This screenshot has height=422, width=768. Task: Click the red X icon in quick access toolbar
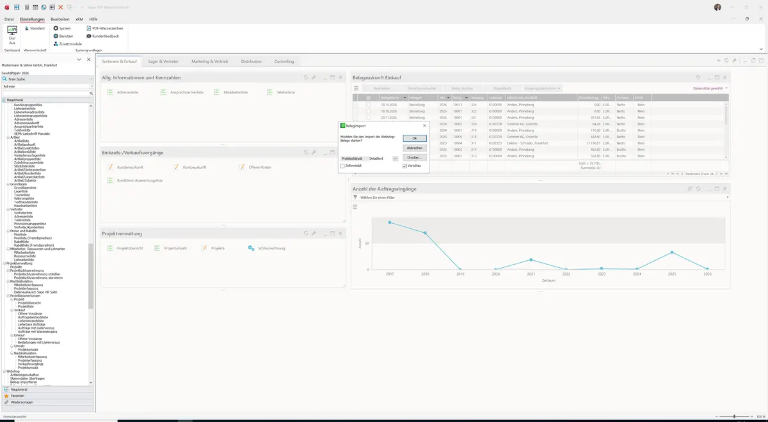61,7
